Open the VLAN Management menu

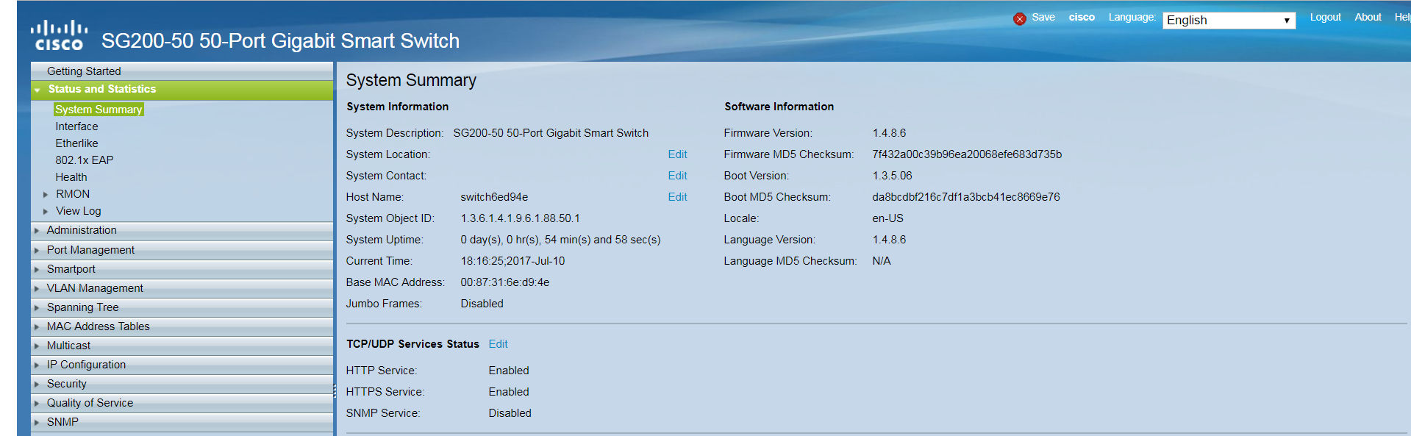[x=95, y=288]
